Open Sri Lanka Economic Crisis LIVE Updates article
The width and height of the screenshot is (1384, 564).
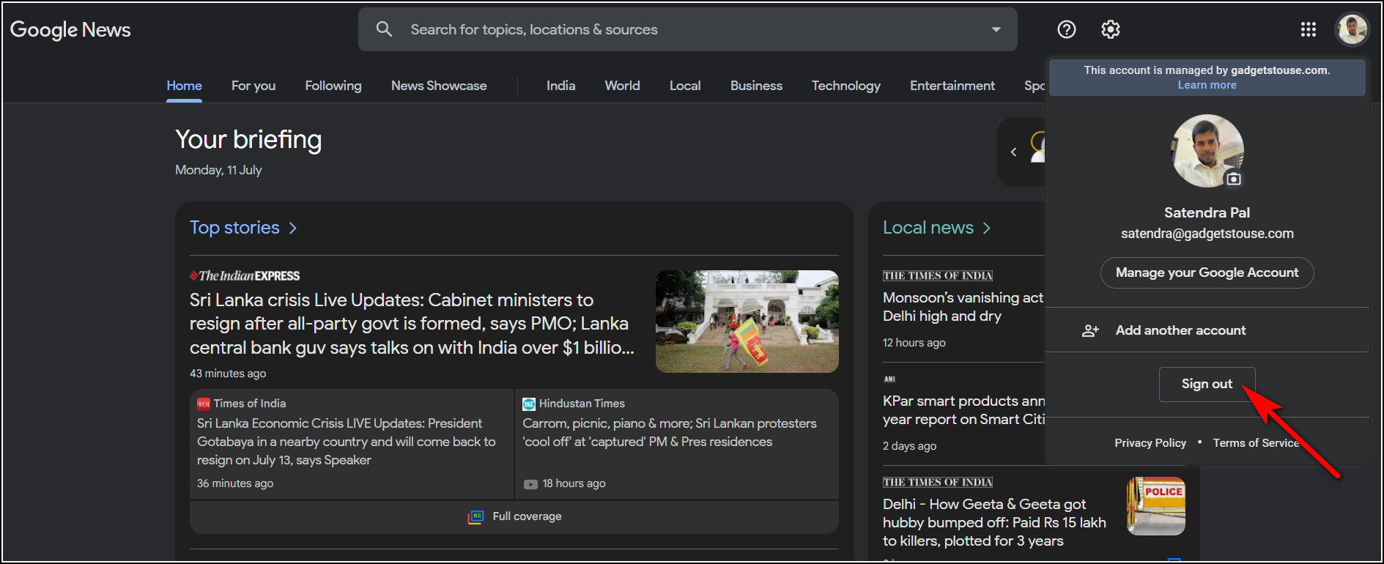(346, 442)
